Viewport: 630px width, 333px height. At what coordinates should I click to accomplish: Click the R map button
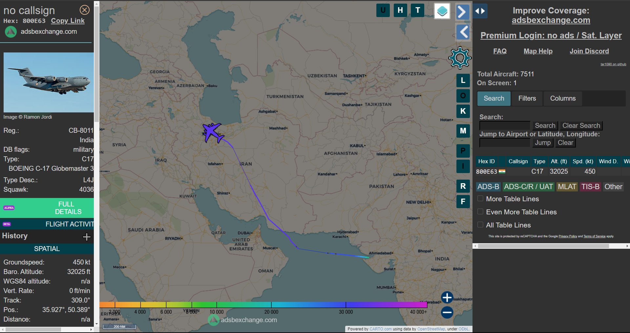pyautogui.click(x=463, y=186)
